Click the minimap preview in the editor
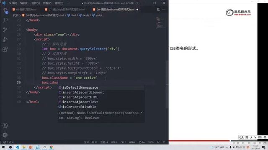 point(160,22)
